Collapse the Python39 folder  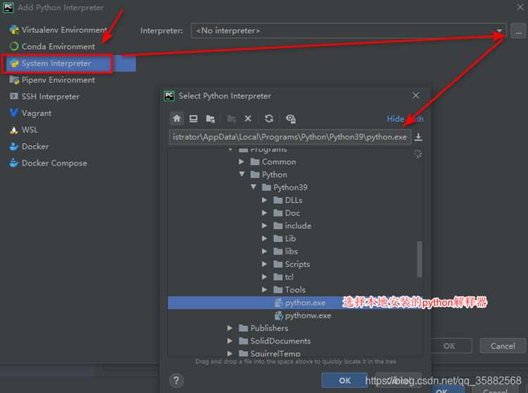(x=253, y=187)
